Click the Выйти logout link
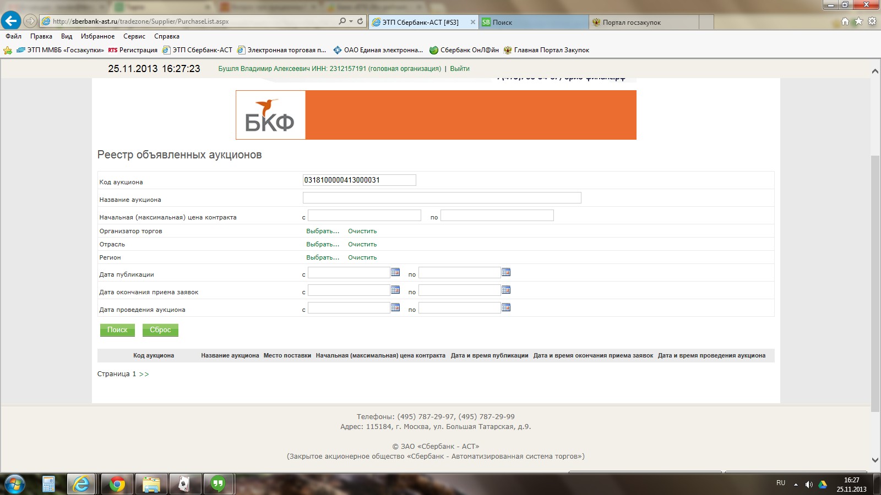881x495 pixels. [x=460, y=69]
